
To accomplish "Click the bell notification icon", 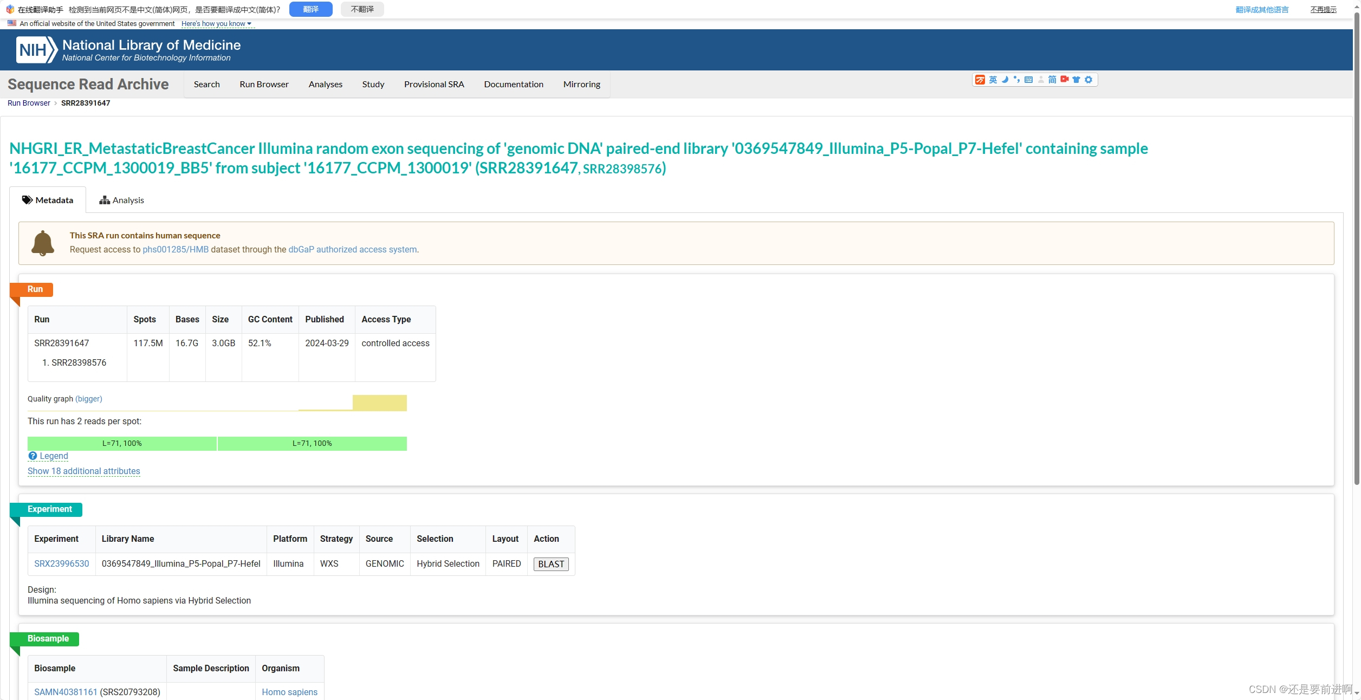I will (x=43, y=242).
